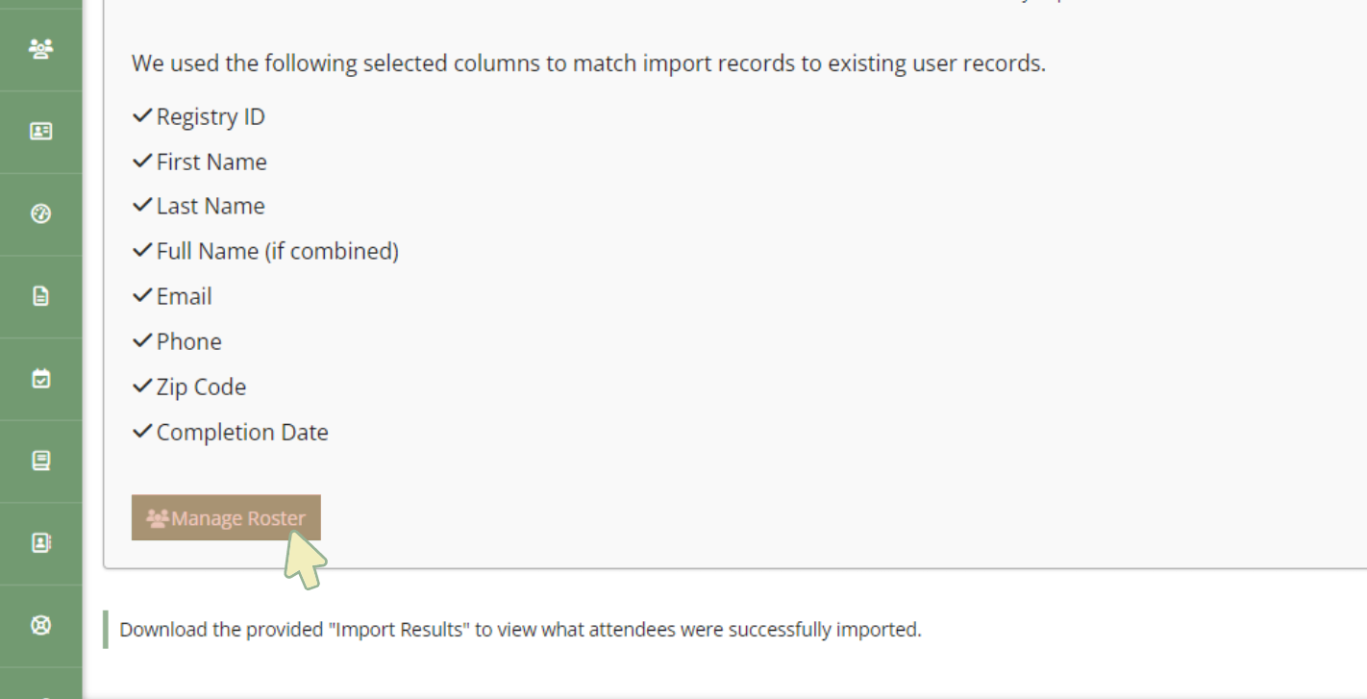The image size is (1367, 699).
Task: Open the dashboard gauge sidebar icon
Action: (x=40, y=213)
